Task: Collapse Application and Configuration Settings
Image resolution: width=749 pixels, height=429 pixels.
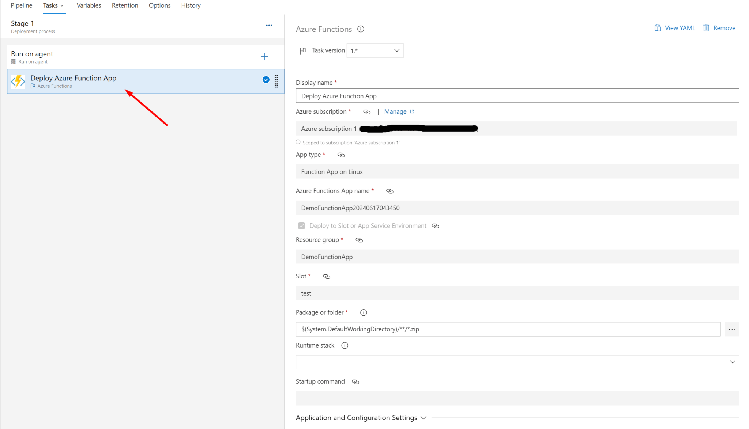Action: click(x=424, y=418)
